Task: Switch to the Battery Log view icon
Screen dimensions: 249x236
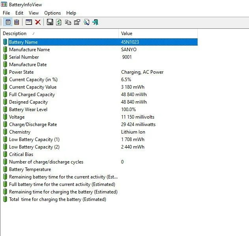Action: tap(17, 22)
